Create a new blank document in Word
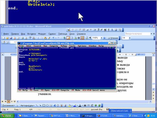The height and width of the screenshot is (118, 157). click(x=4, y=38)
